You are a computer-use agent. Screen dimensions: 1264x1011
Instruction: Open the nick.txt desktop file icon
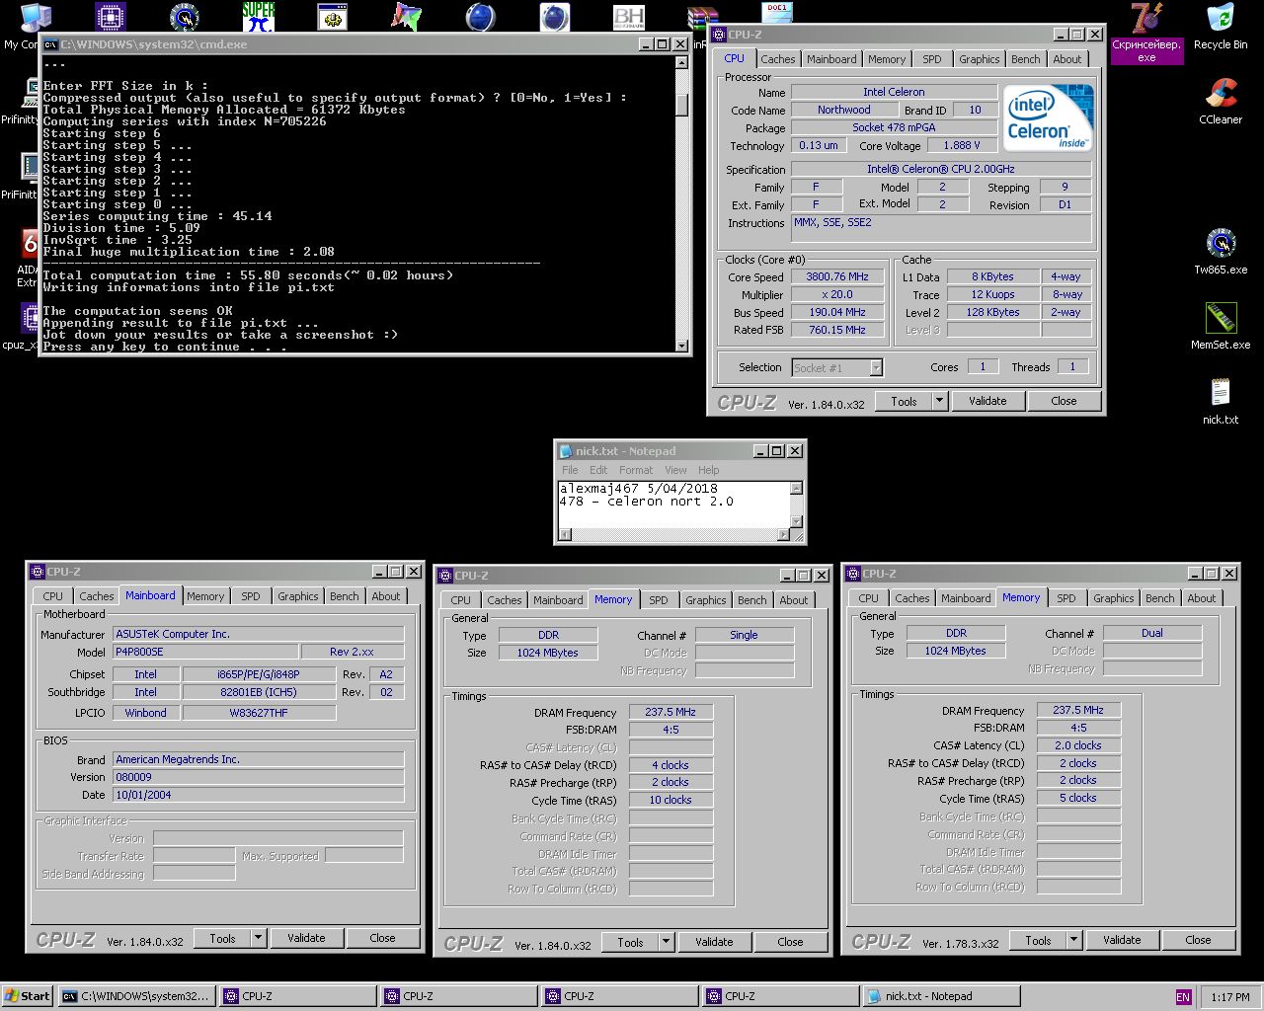[x=1221, y=402]
